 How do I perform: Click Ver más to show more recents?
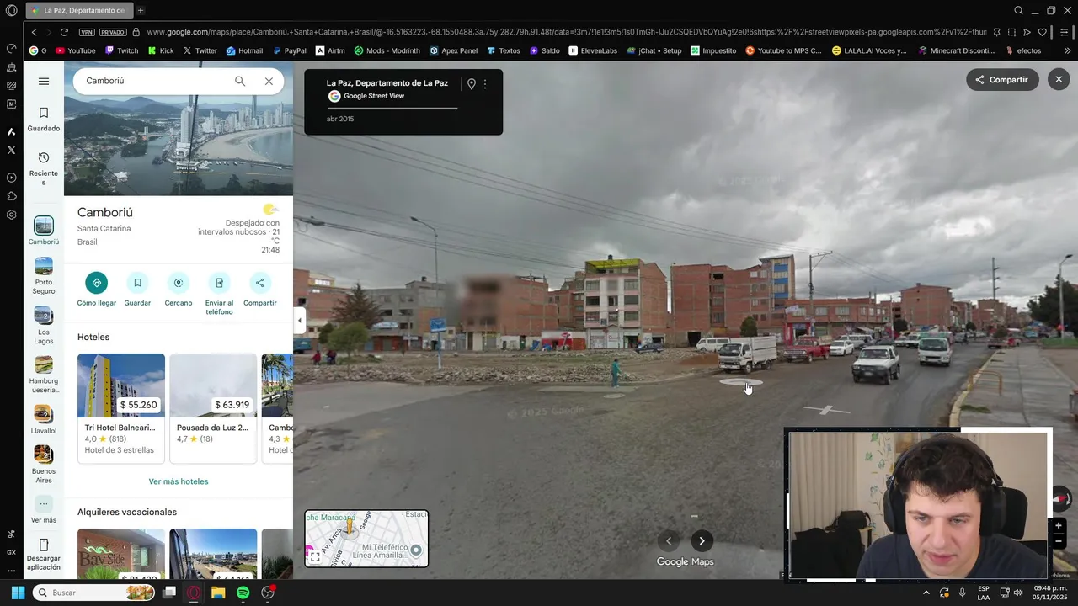(x=44, y=509)
